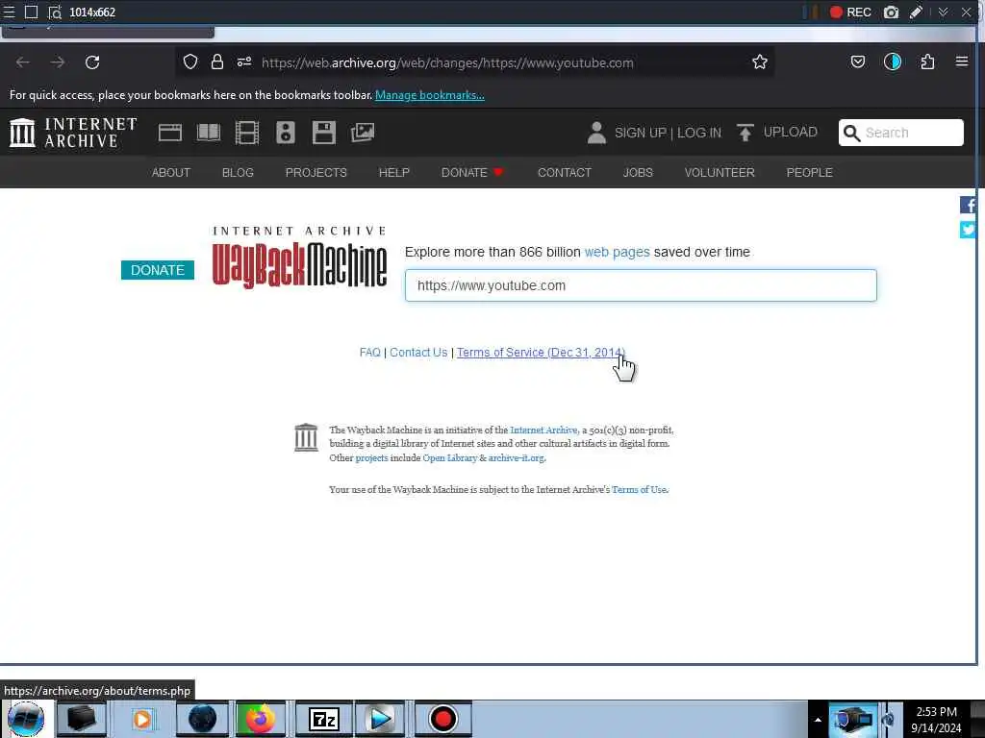Open the Texts book icon
The height and width of the screenshot is (738, 985).
tap(209, 133)
